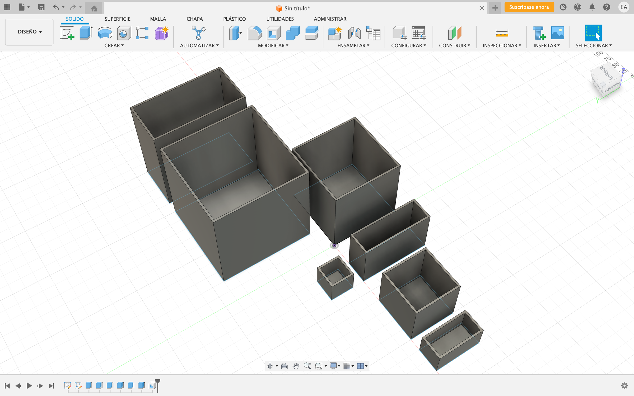This screenshot has height=396, width=634.
Task: Click the Automated Modeling icon
Action: [x=199, y=33]
